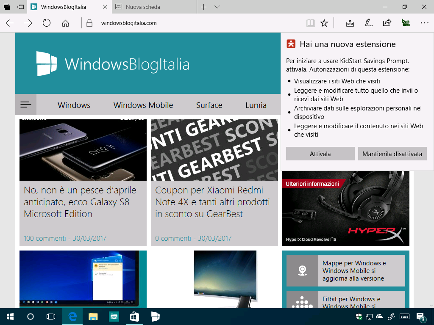434x325 pixels.
Task: Make a web note with pen
Action: coord(368,23)
